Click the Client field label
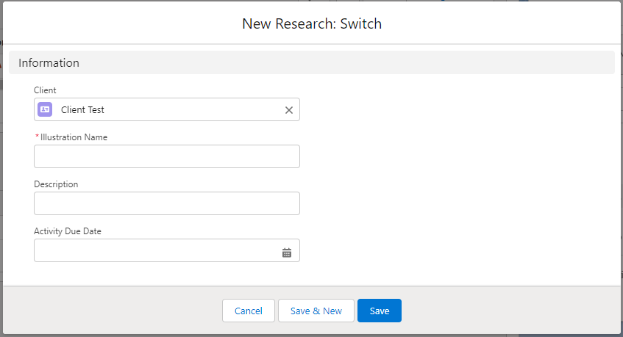 (x=45, y=90)
